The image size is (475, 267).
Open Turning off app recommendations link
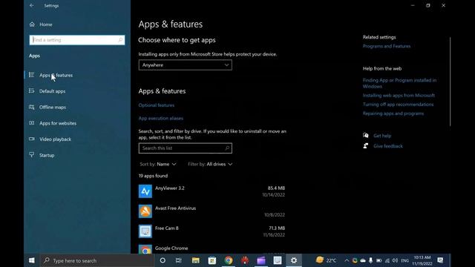click(x=398, y=105)
